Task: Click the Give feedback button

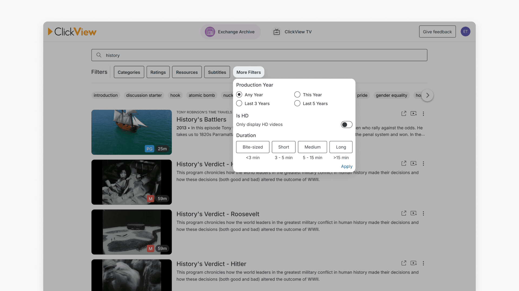Action: 437,32
